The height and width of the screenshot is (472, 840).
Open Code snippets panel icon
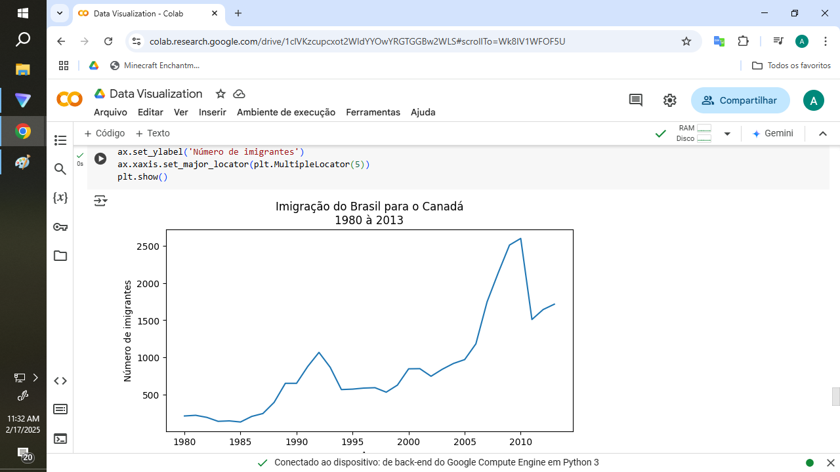pyautogui.click(x=60, y=381)
